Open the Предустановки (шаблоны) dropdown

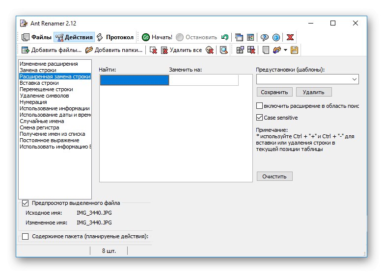click(307, 79)
